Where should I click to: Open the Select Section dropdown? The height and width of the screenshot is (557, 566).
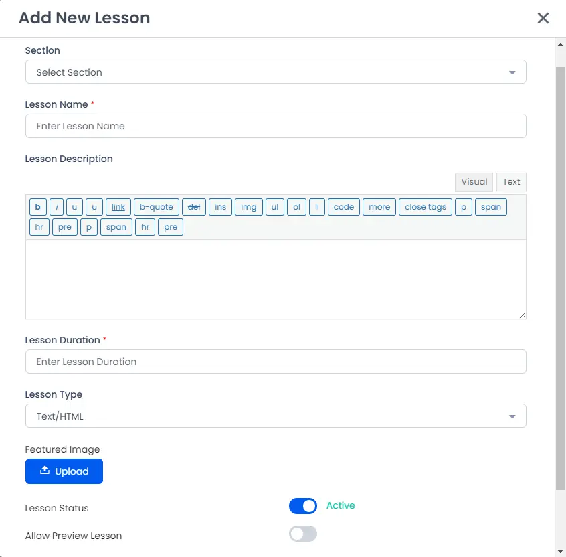(276, 72)
